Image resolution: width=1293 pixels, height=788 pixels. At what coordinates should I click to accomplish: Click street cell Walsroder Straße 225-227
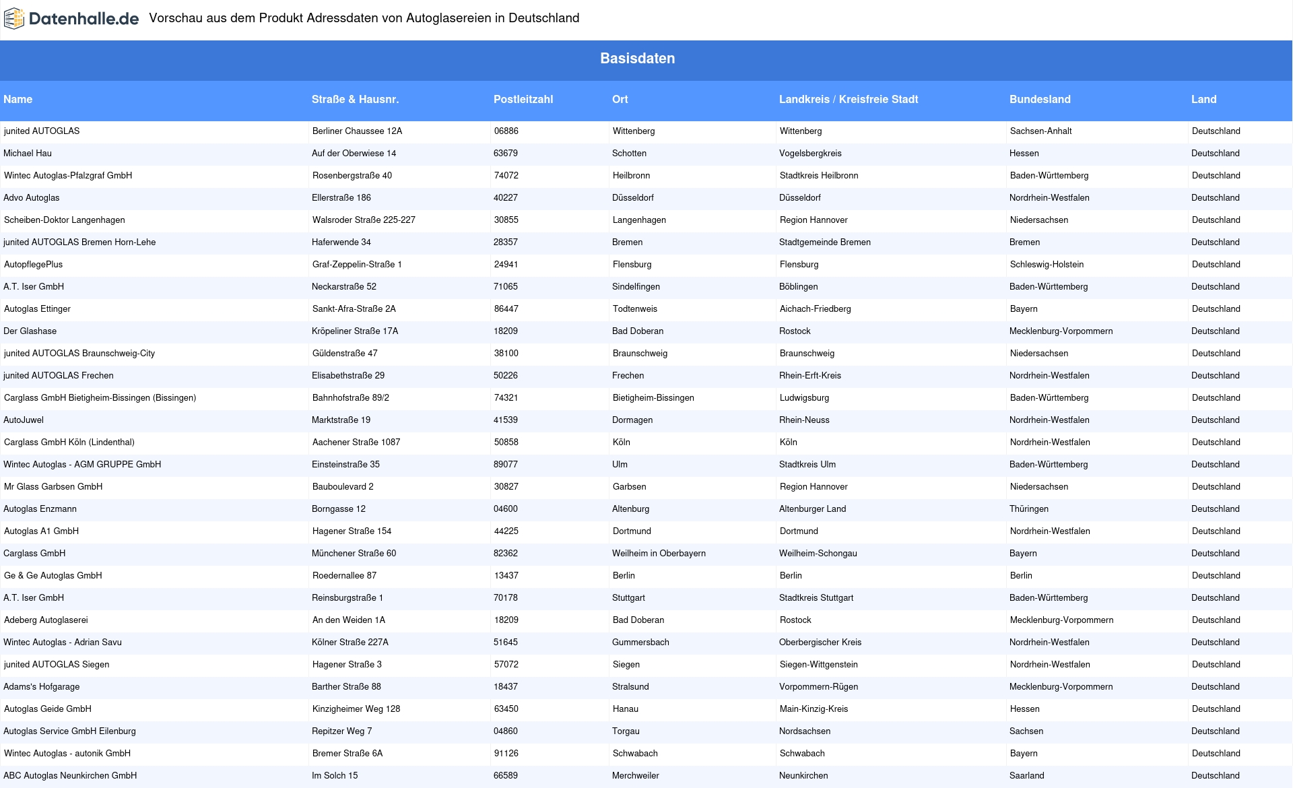[364, 220]
